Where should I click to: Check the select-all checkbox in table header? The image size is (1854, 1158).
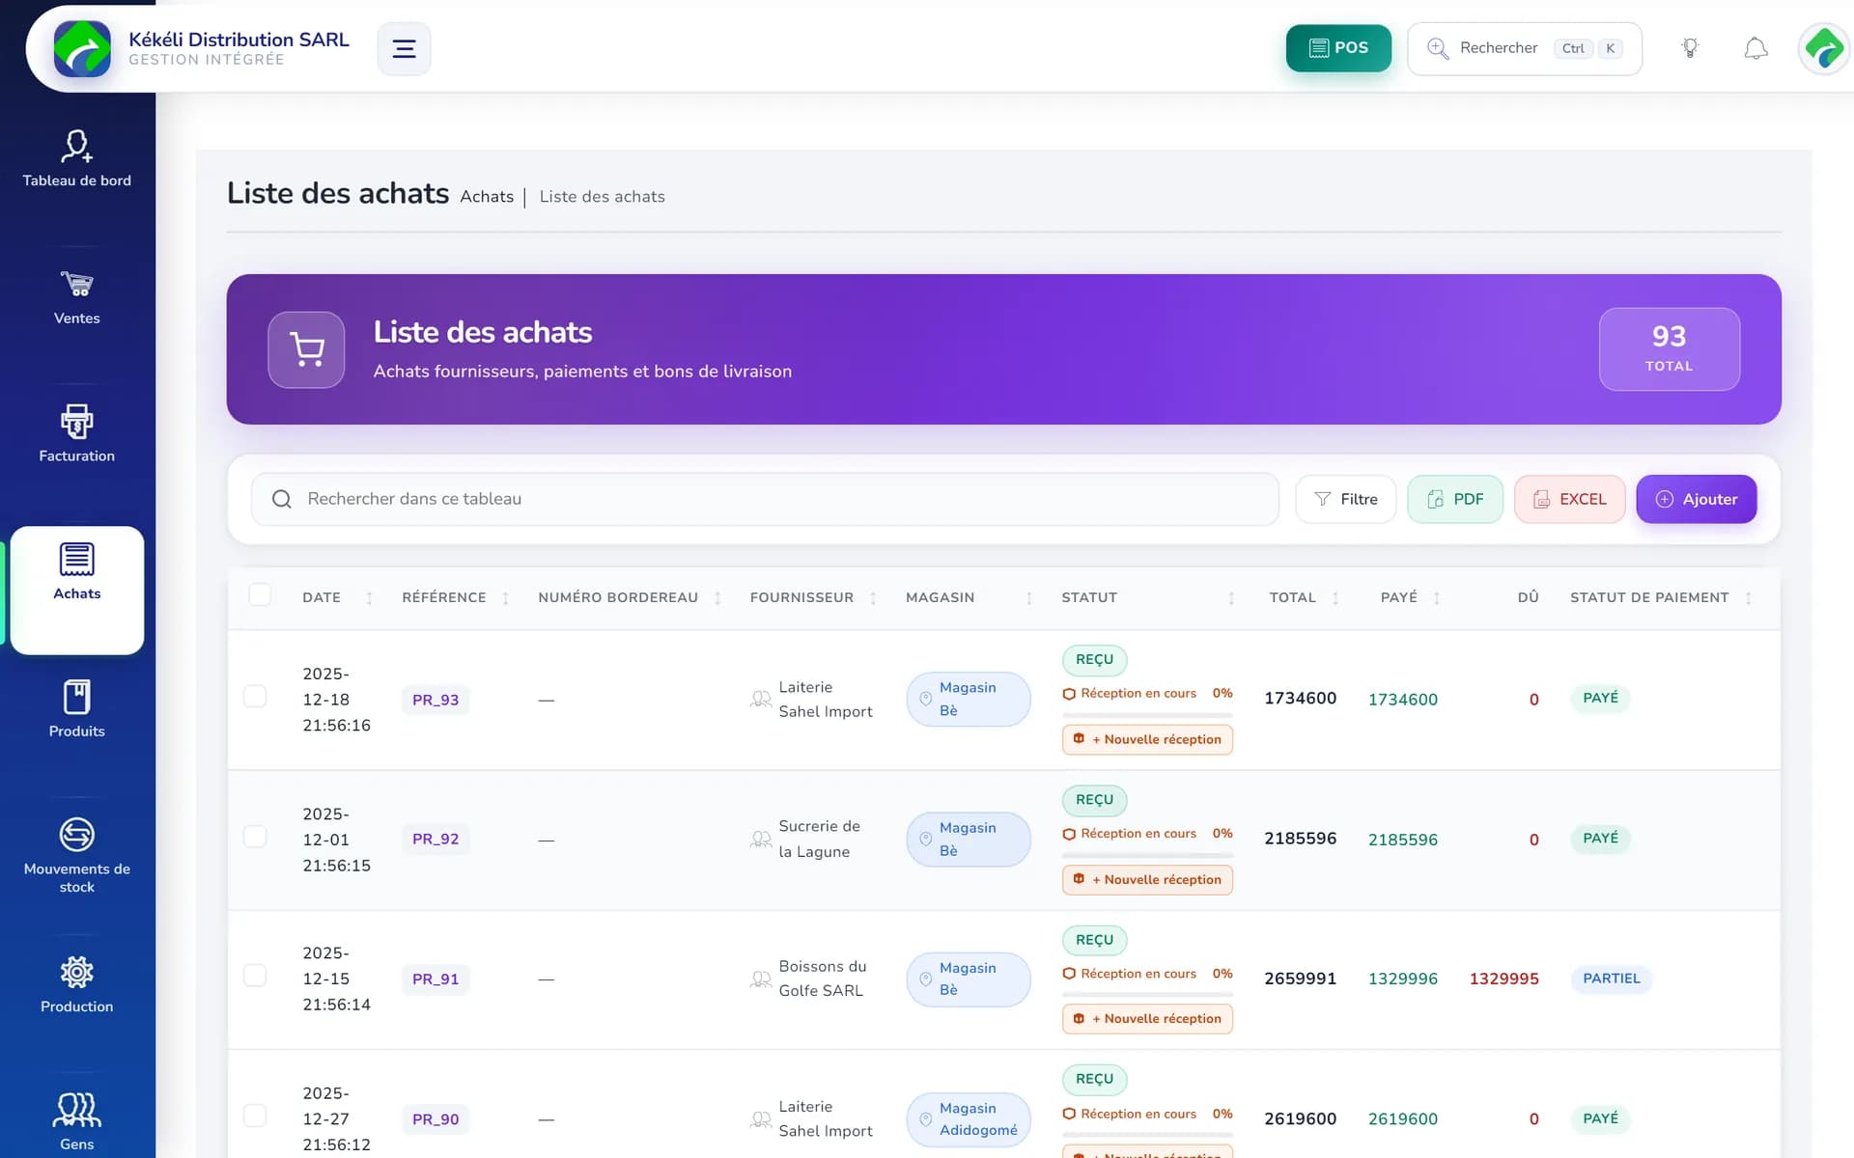coord(260,594)
